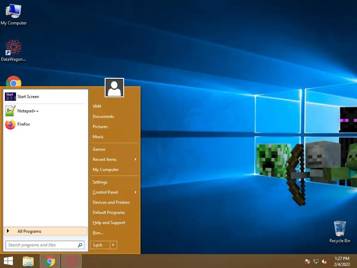The image size is (357, 268).
Task: Open the Recycle Bin desktop icon
Action: click(340, 232)
